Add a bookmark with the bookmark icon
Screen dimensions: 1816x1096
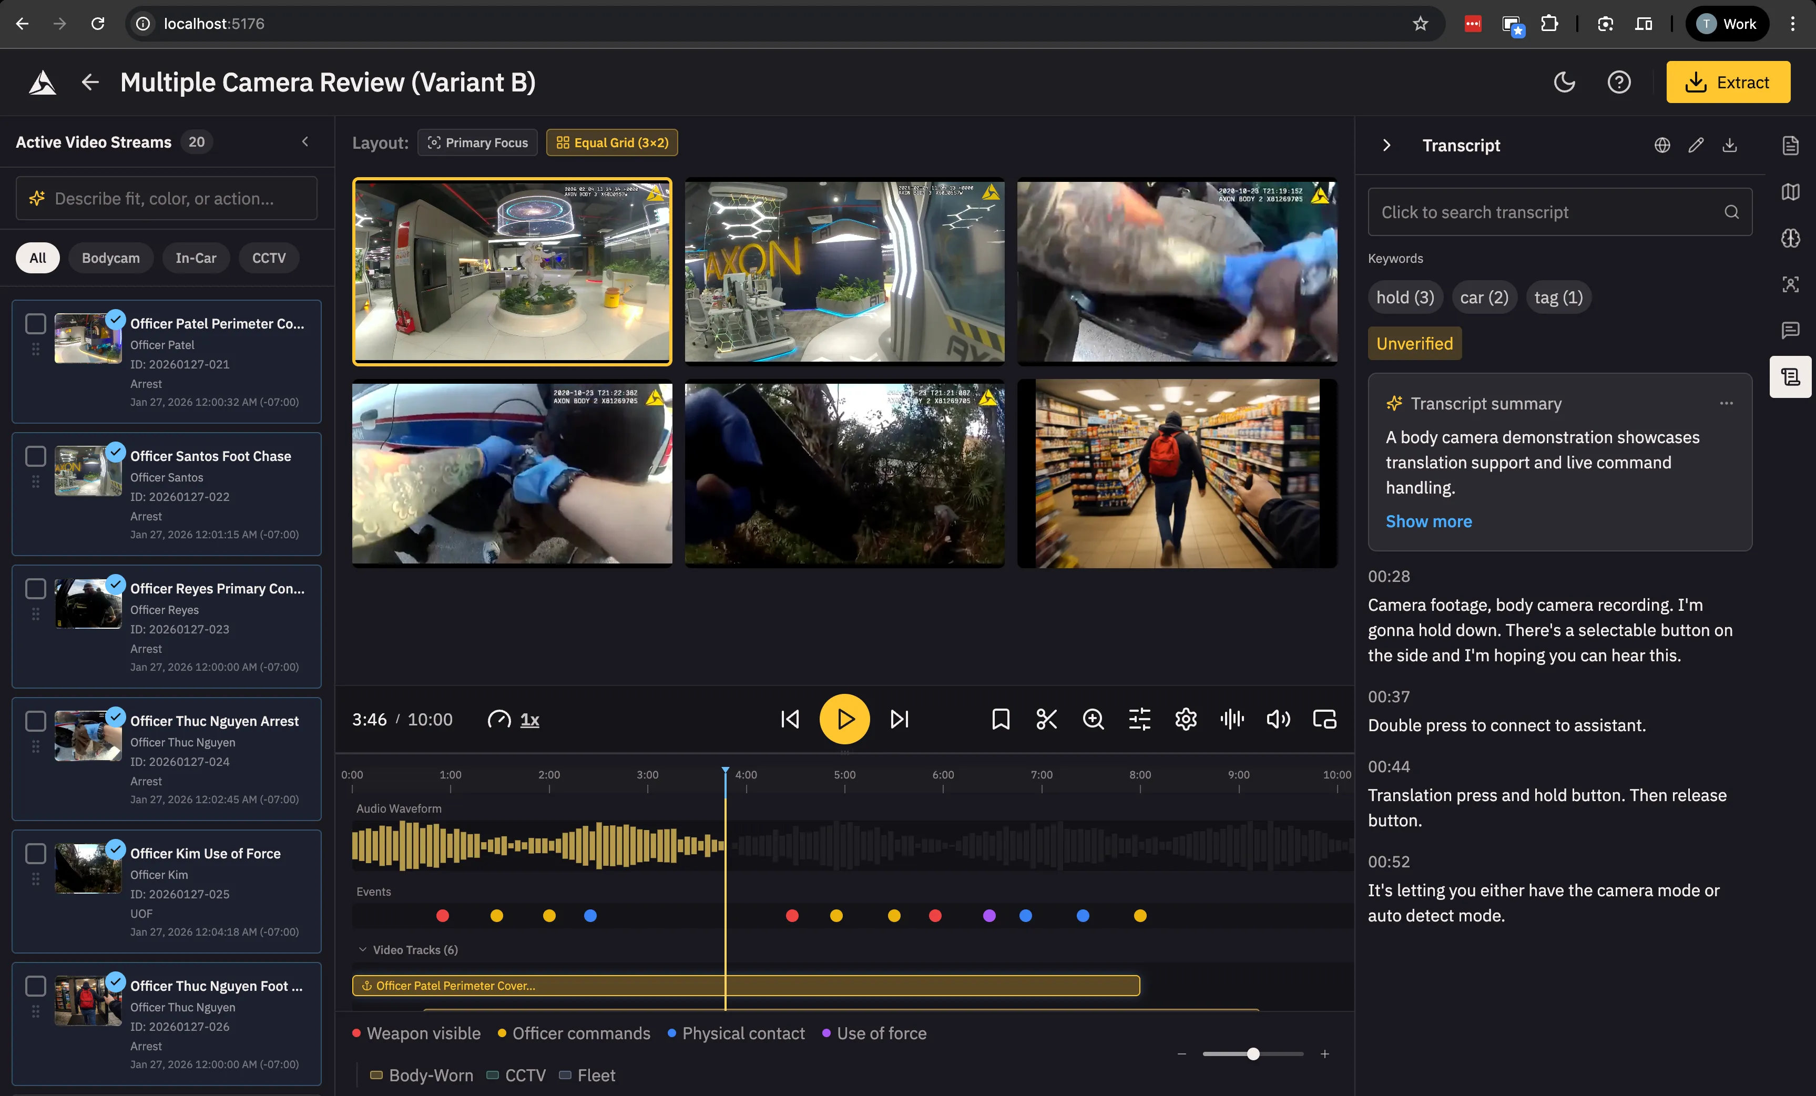(x=1000, y=720)
